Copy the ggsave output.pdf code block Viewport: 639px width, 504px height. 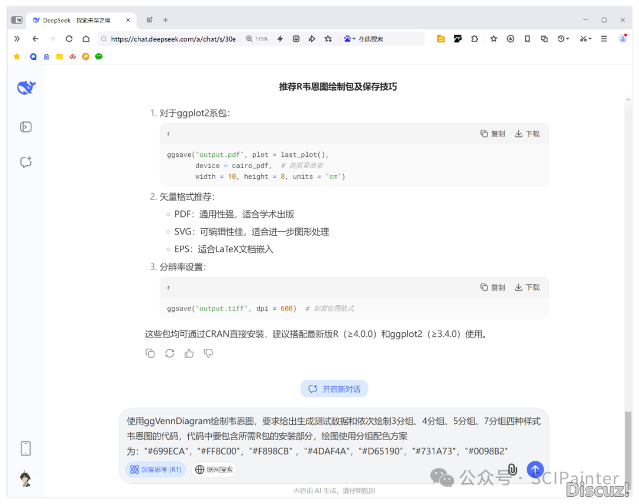(x=492, y=134)
